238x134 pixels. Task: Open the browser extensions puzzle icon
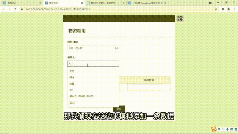(x=223, y=9)
